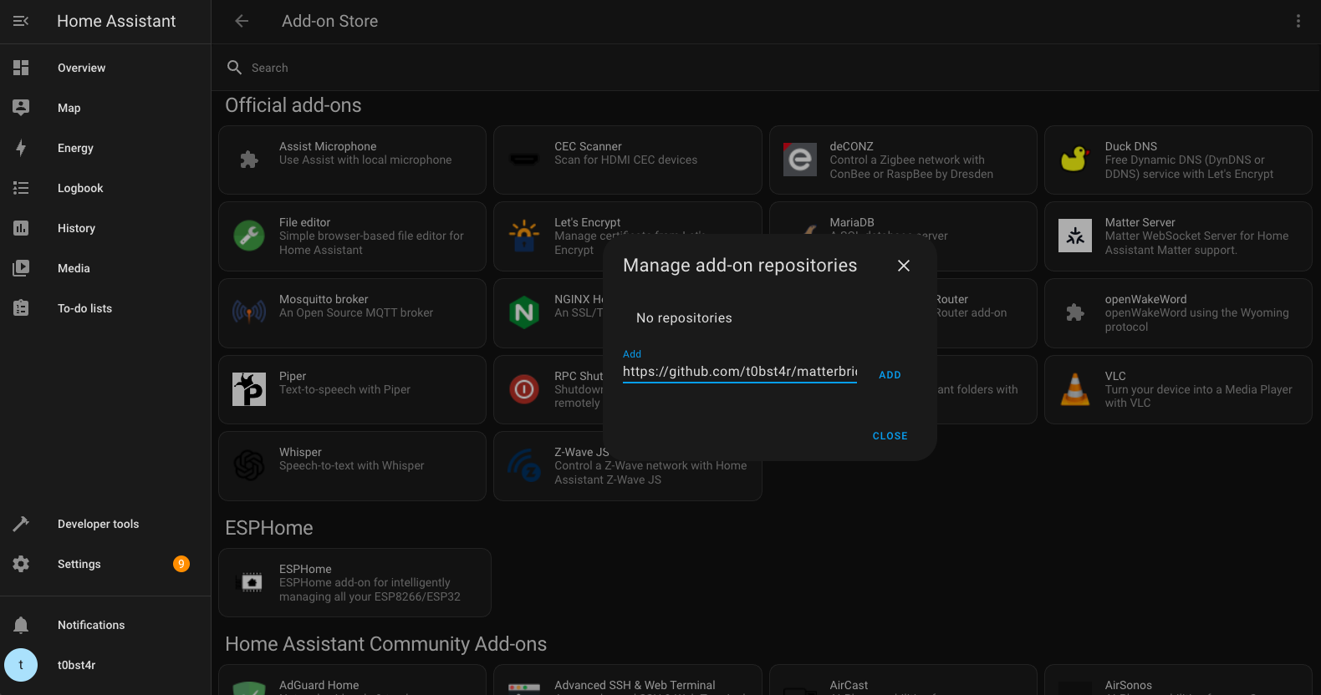Click the File editor wrench icon
This screenshot has height=695, width=1321.
[x=249, y=236]
